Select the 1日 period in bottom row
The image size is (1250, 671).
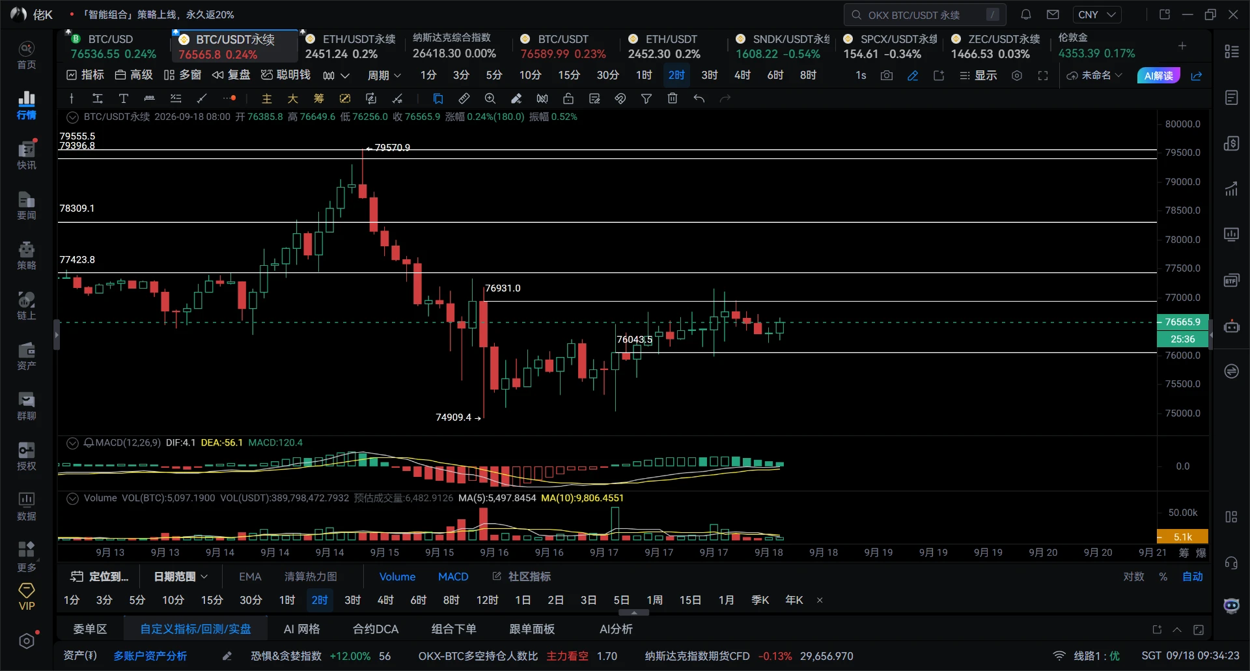pos(523,600)
